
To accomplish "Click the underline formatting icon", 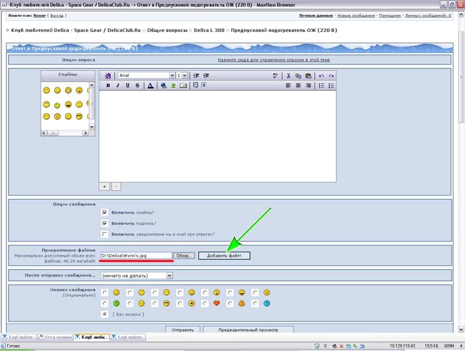I will click(127, 85).
